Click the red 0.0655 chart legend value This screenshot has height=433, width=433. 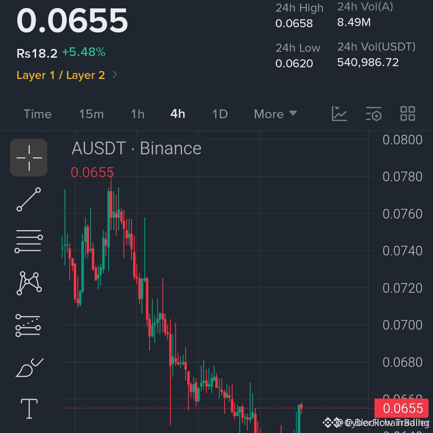pyautogui.click(x=92, y=172)
